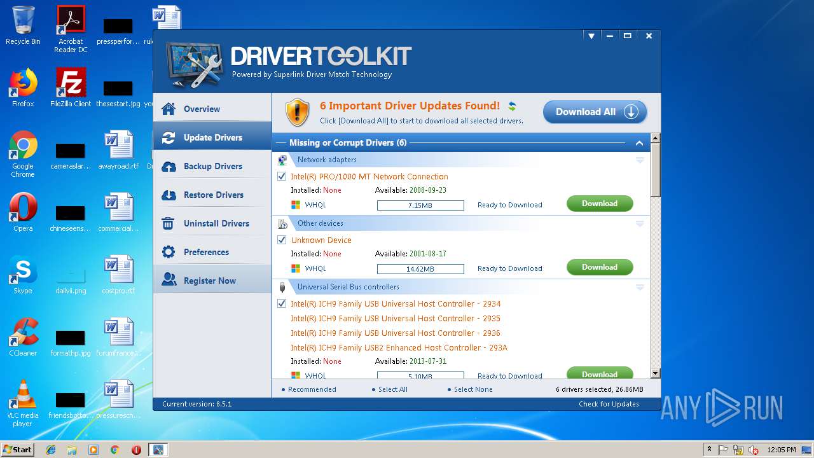Click the Other devices category icon

coord(282,223)
